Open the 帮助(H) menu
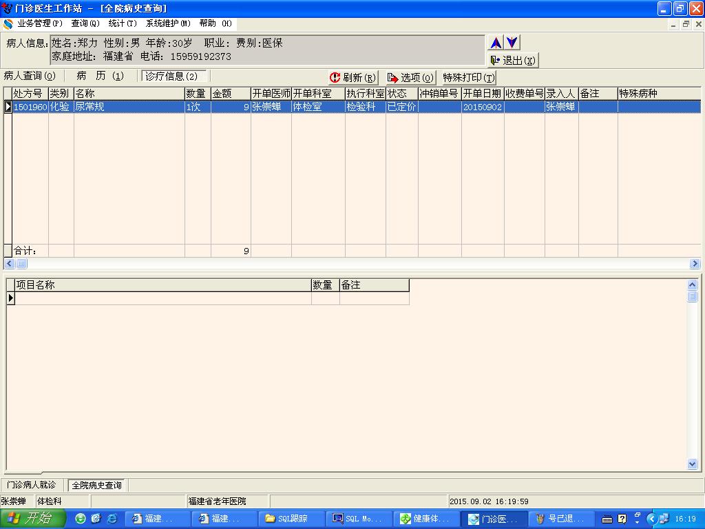The height and width of the screenshot is (529, 705). tap(215, 23)
